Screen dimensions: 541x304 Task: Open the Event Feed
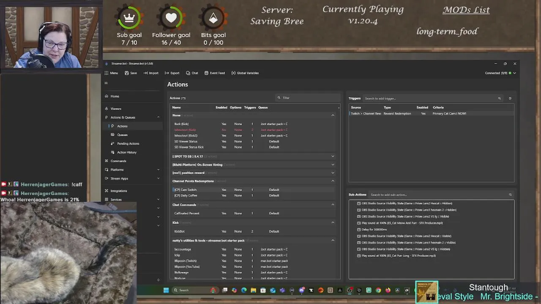coord(214,73)
